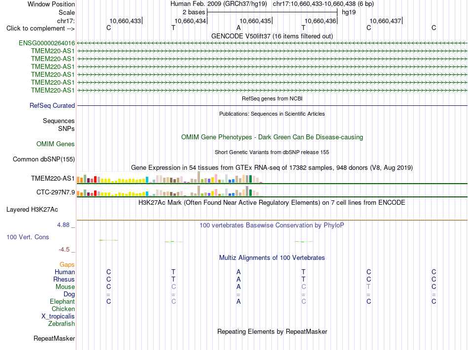Open the OMIM Genes track label
Viewport: 468px width, 350px height.
pos(56,144)
